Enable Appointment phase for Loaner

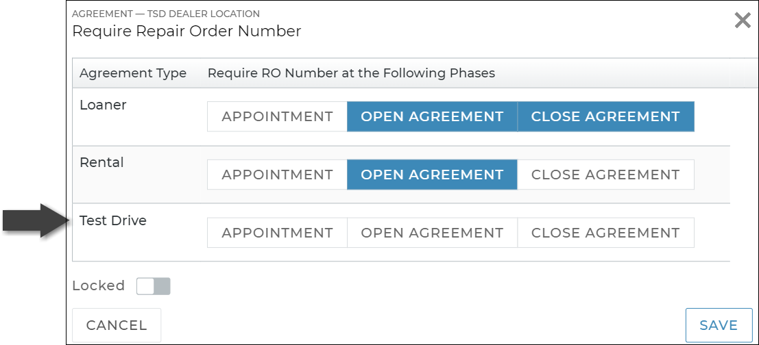click(277, 116)
